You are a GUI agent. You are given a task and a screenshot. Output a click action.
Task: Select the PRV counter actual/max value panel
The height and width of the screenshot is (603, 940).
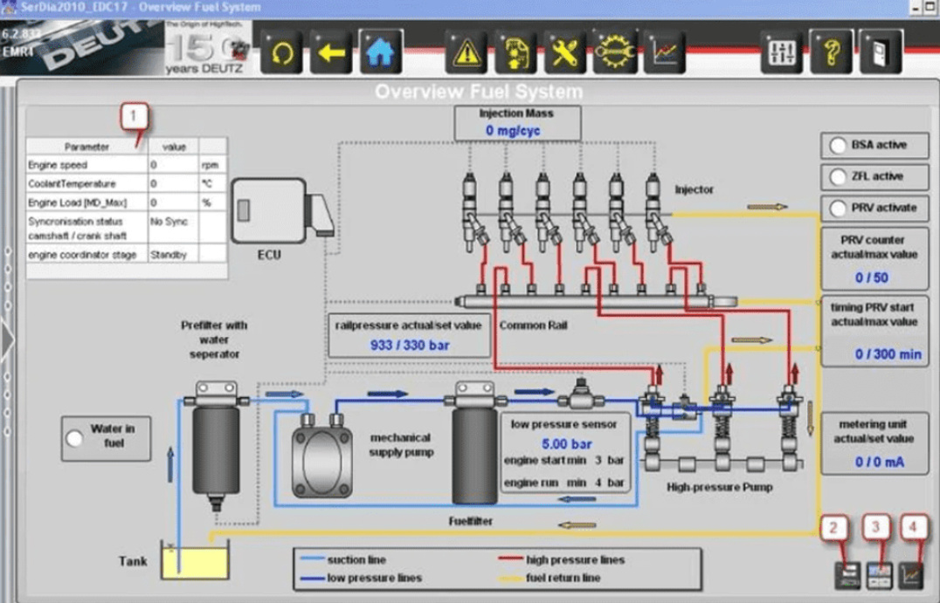874,259
